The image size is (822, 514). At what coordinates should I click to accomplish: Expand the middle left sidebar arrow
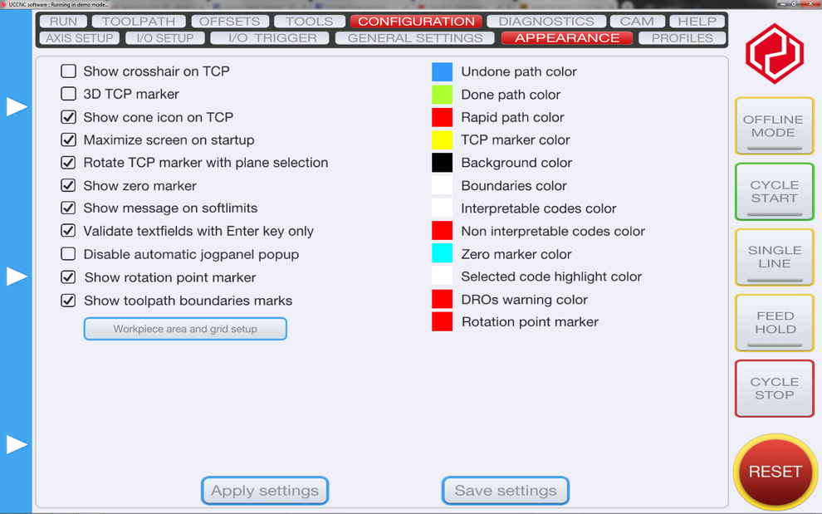(17, 277)
